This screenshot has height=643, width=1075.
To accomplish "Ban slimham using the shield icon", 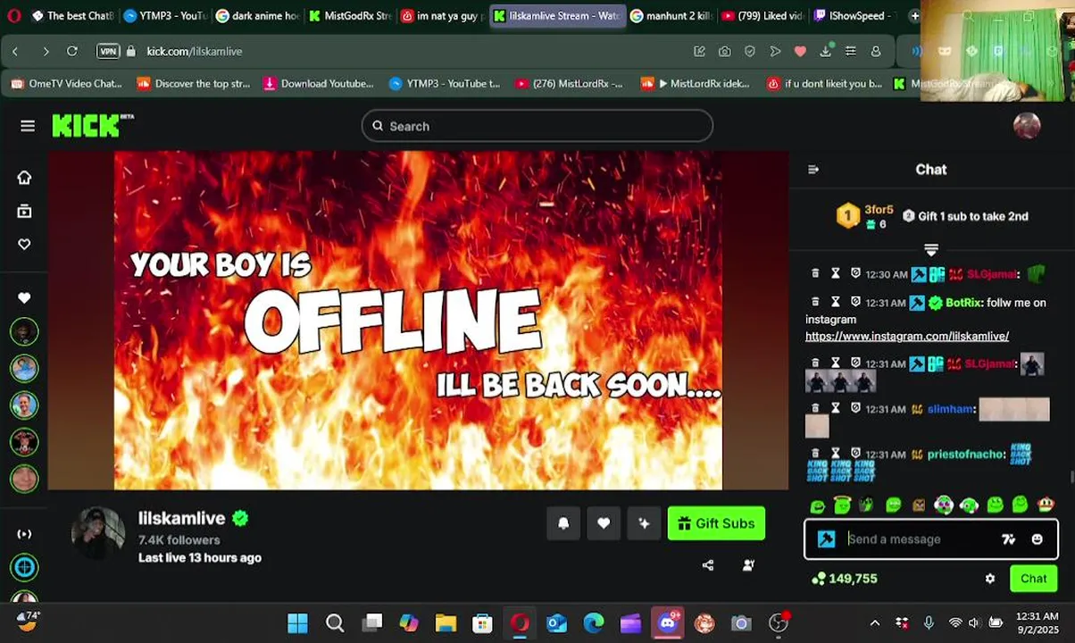I will point(855,409).
